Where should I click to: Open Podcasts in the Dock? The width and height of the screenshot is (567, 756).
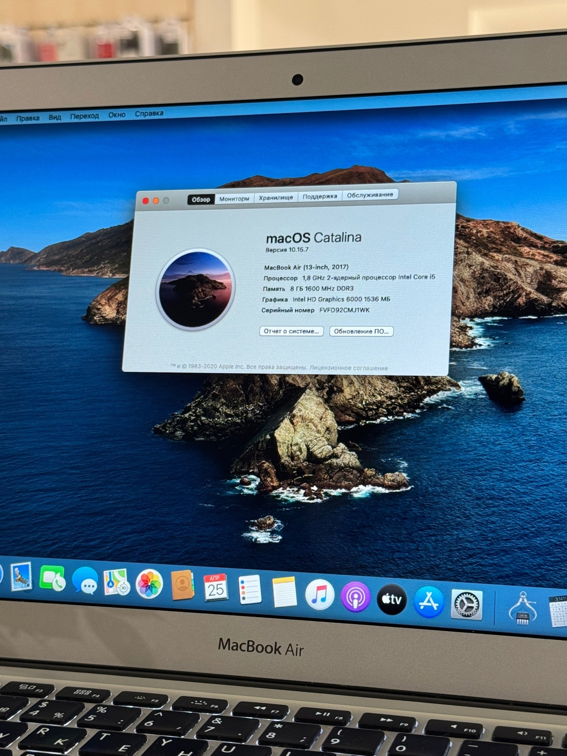pyautogui.click(x=356, y=597)
